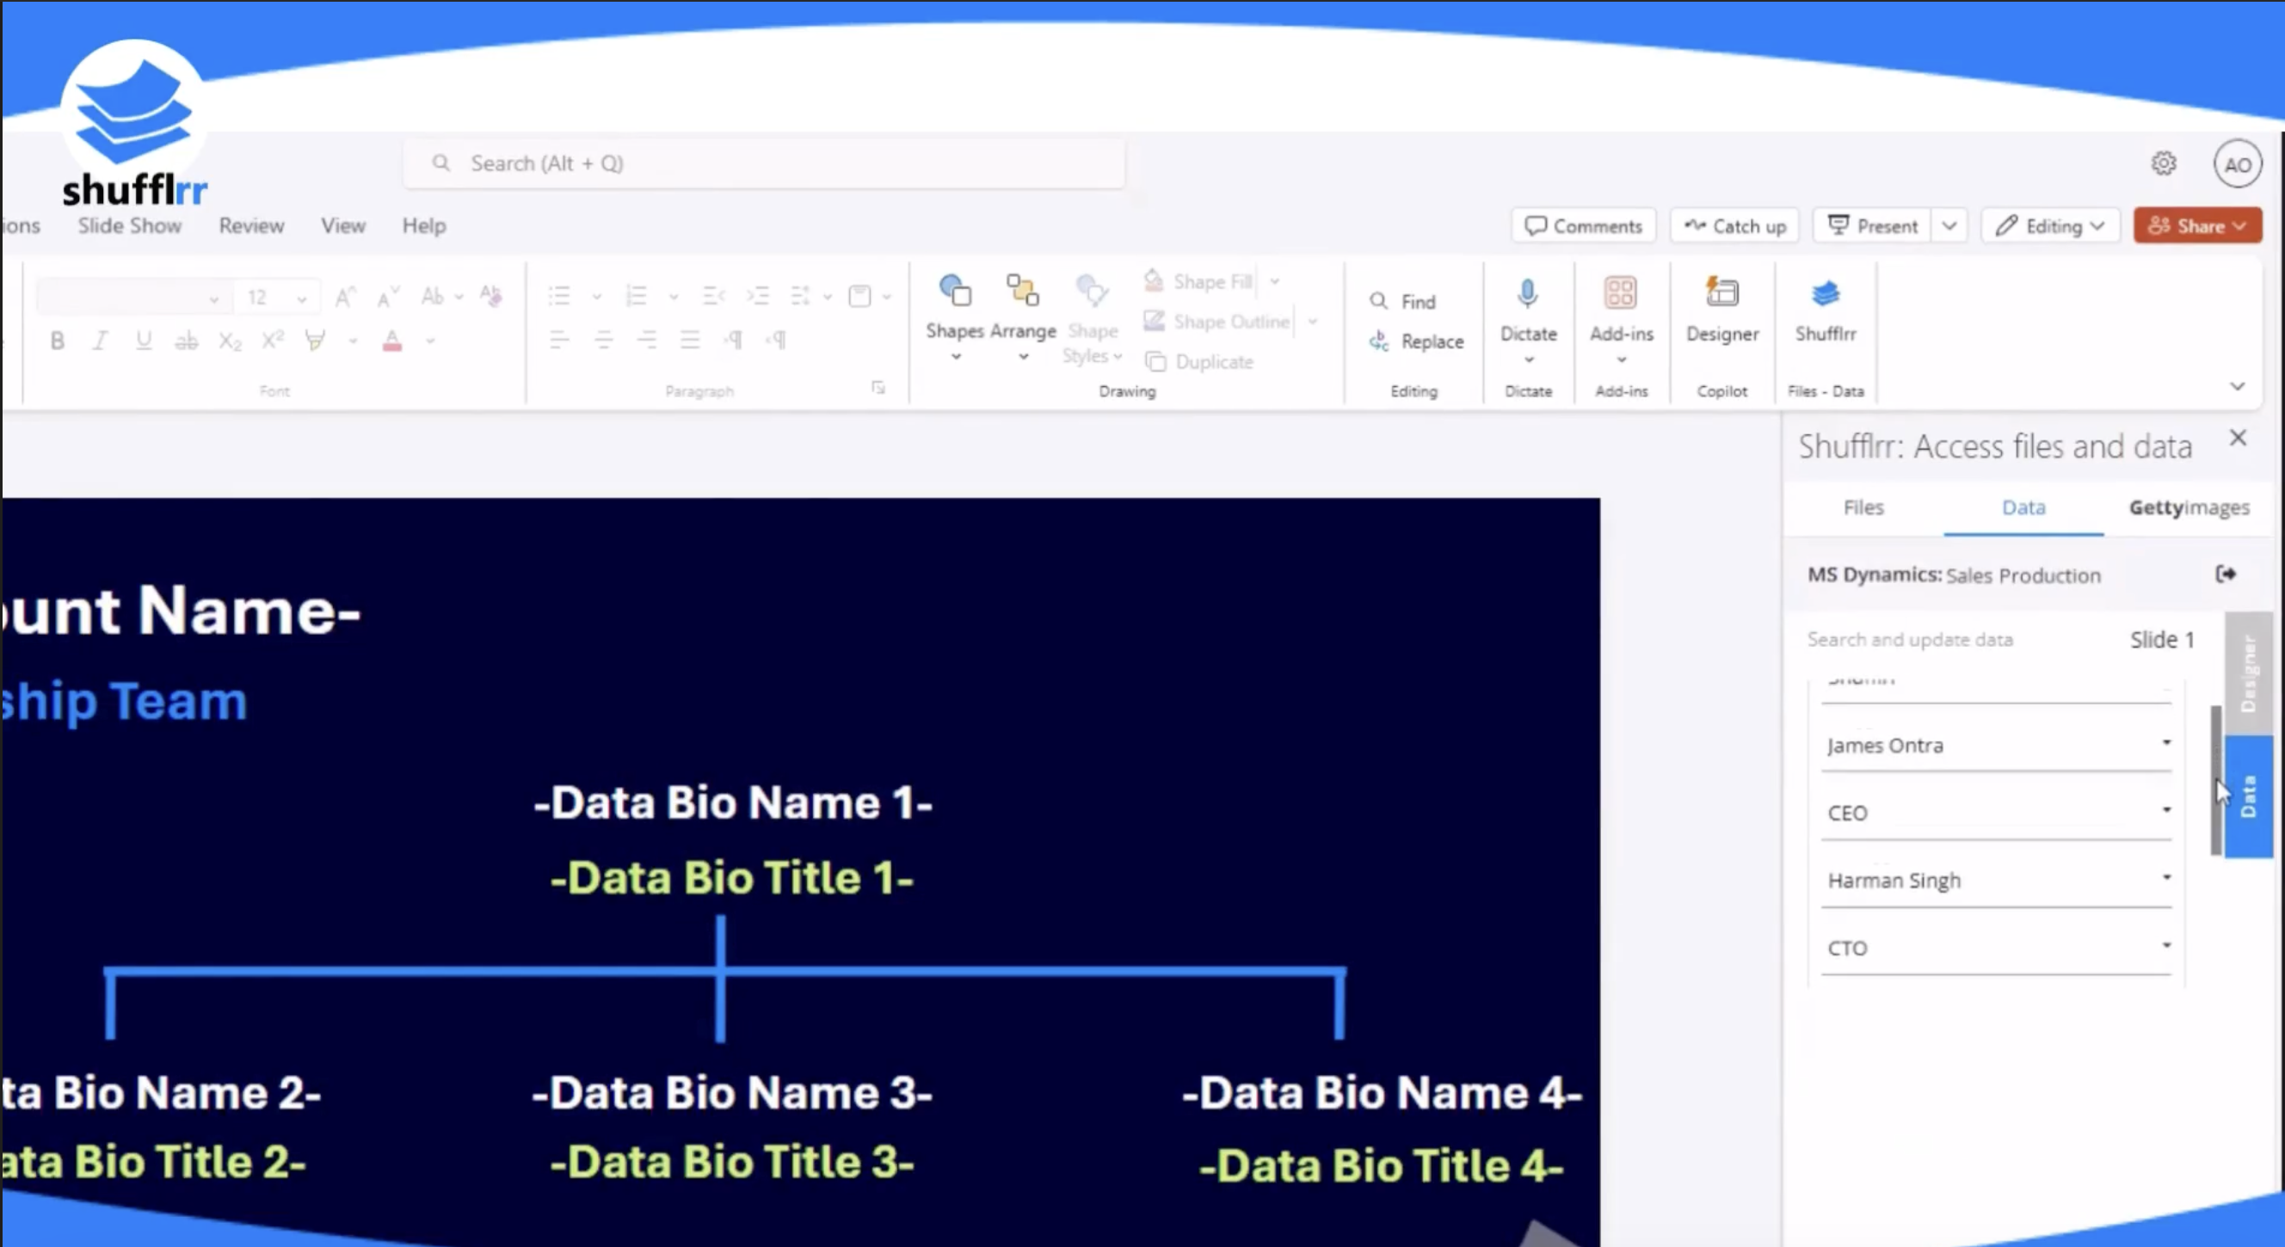2285x1247 pixels.
Task: Open the Paragraph dialog launcher
Action: coord(878,388)
